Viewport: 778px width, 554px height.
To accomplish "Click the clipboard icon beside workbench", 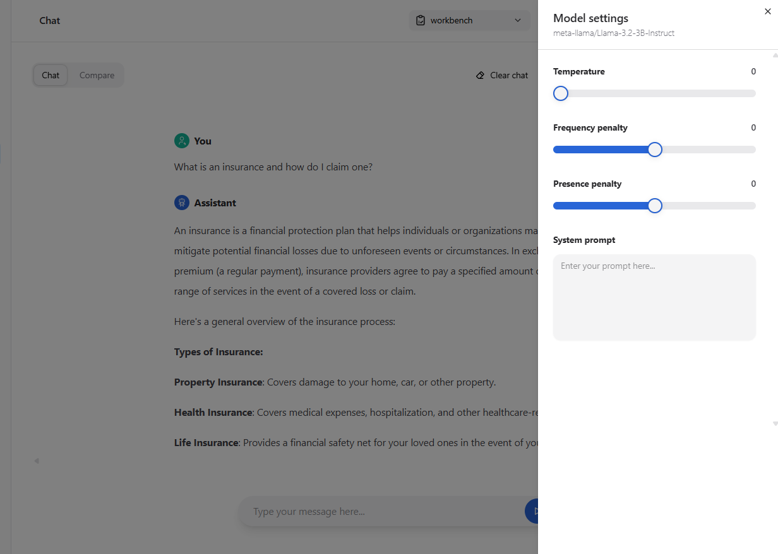I will [x=421, y=21].
